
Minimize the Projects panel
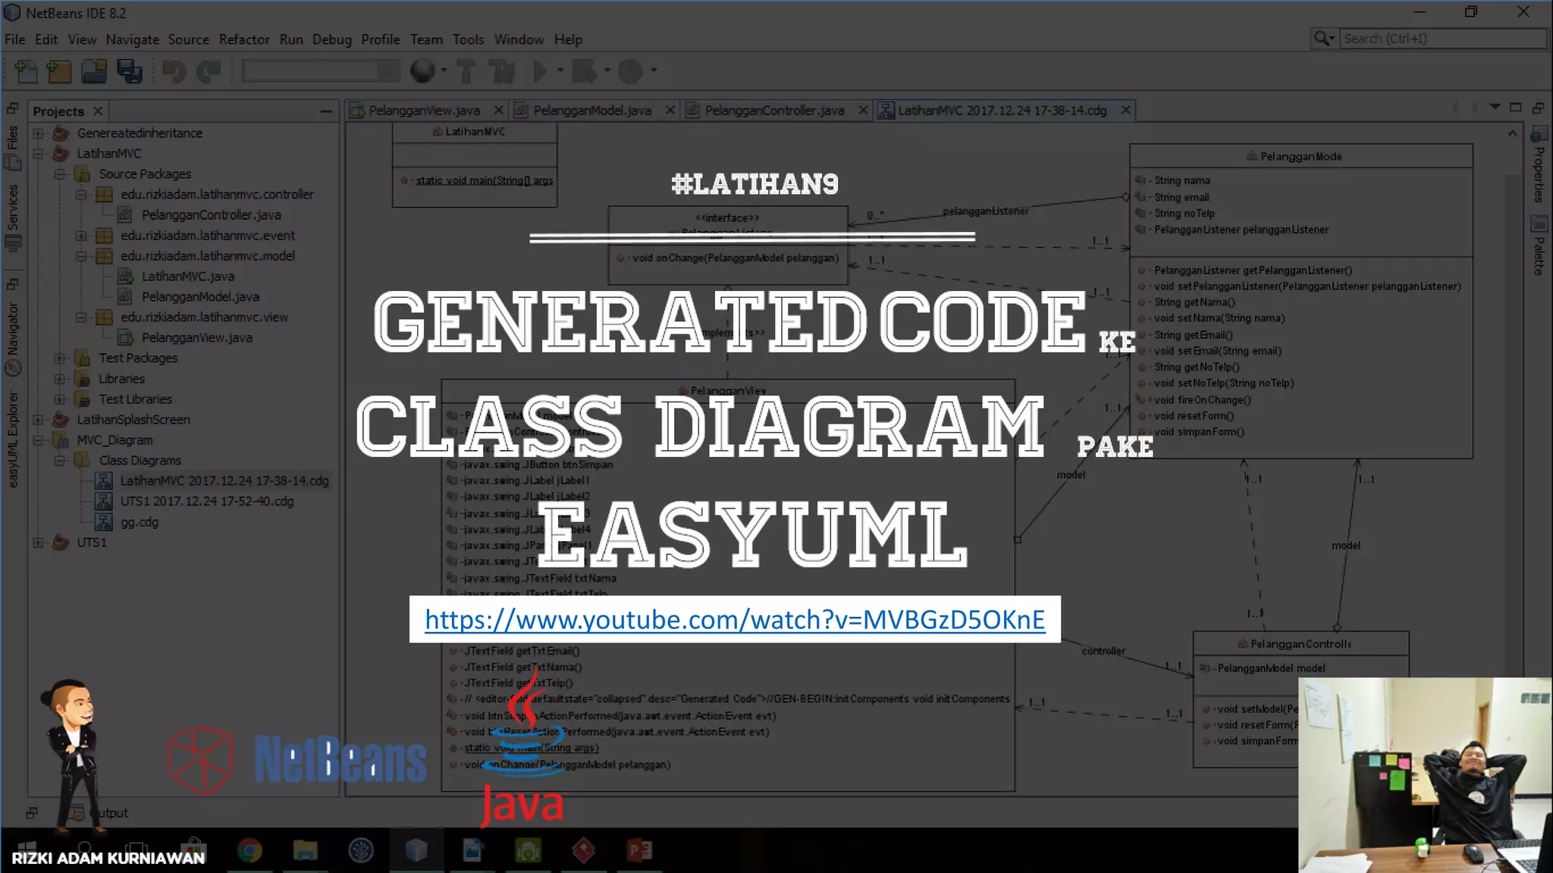click(x=326, y=111)
